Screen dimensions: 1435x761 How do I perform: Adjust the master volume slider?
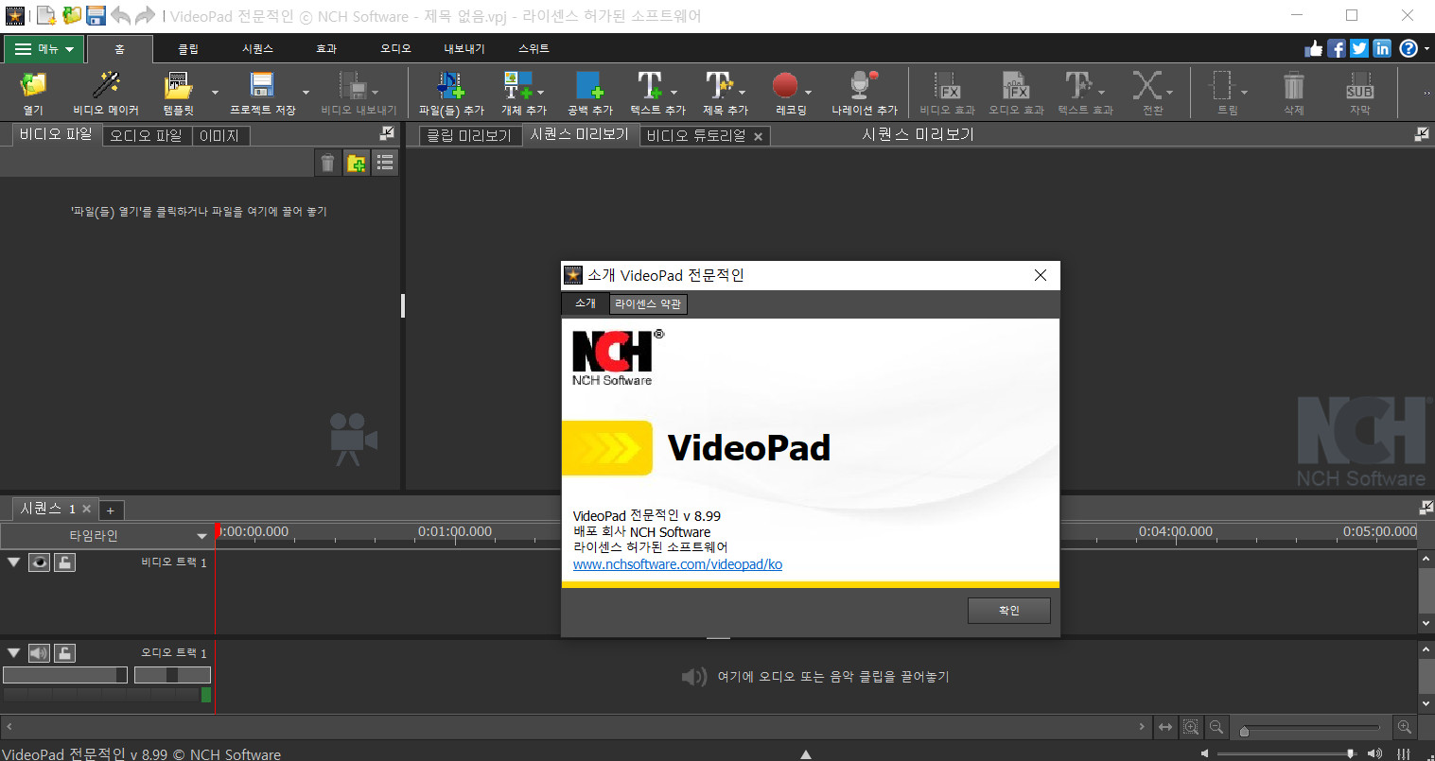point(1287,753)
